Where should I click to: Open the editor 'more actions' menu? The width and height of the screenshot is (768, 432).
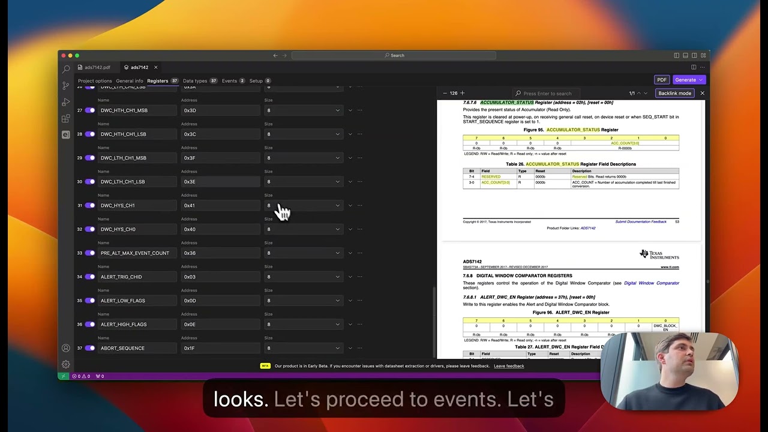click(x=703, y=67)
